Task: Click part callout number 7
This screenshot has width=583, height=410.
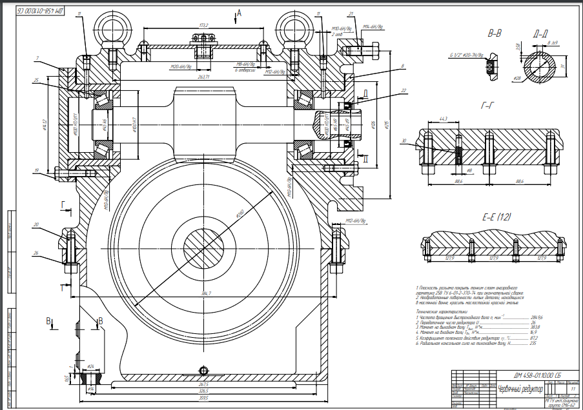Action: click(x=37, y=59)
